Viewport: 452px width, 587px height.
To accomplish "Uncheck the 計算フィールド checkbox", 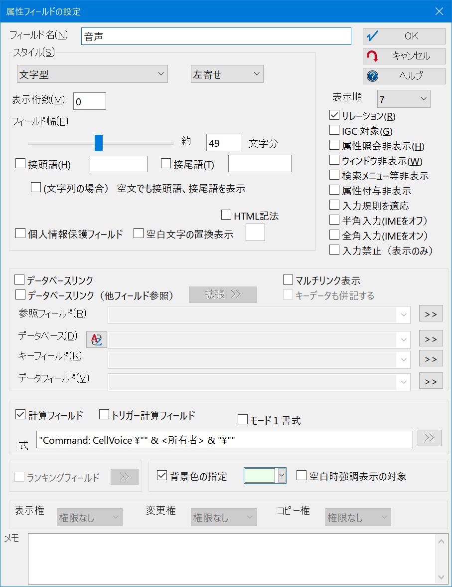I will coord(20,415).
